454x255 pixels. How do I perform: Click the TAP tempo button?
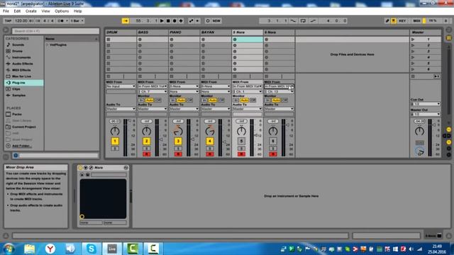pyautogui.click(x=8, y=21)
